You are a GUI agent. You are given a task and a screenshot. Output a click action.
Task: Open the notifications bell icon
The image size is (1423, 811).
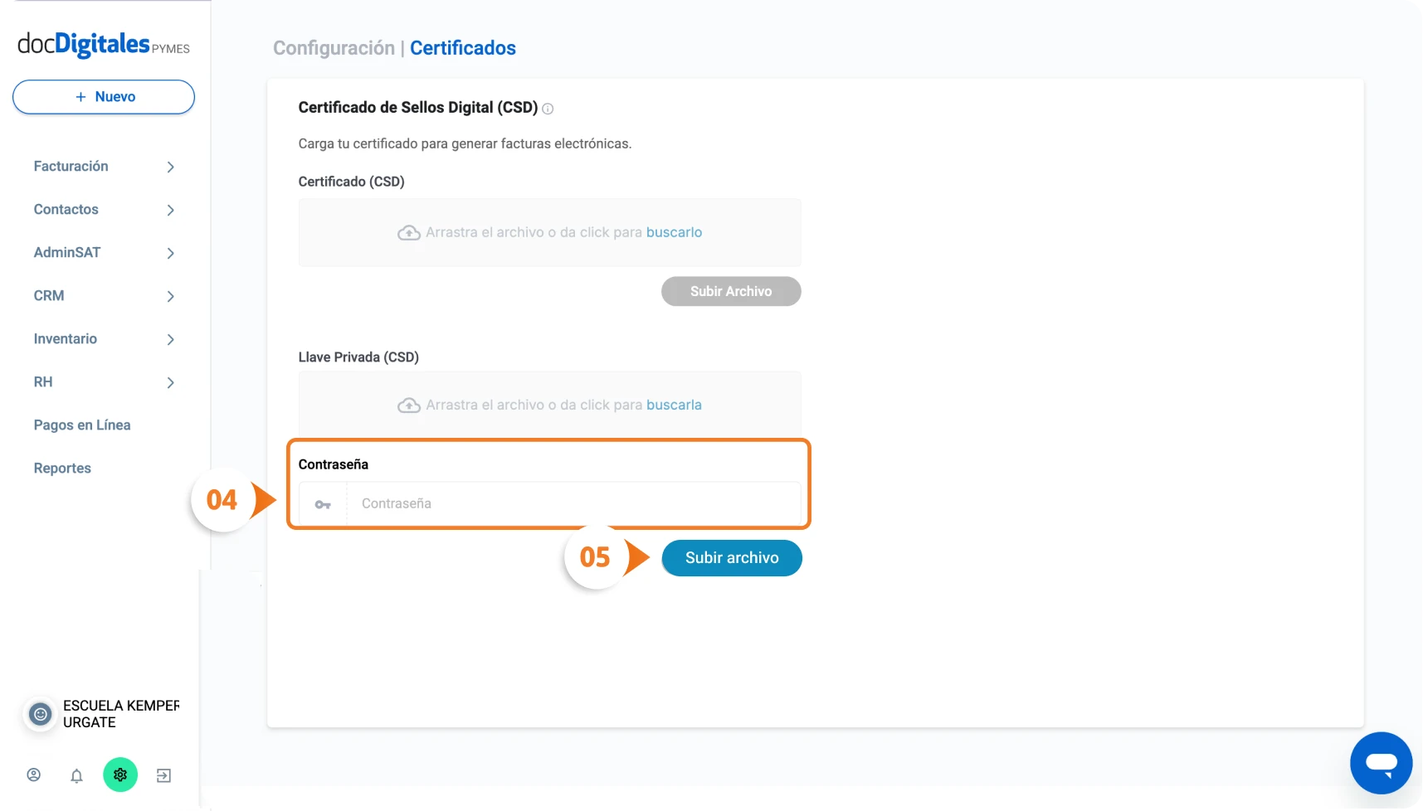76,775
